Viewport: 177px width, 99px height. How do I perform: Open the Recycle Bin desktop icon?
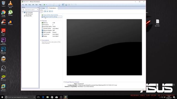[3, 4]
